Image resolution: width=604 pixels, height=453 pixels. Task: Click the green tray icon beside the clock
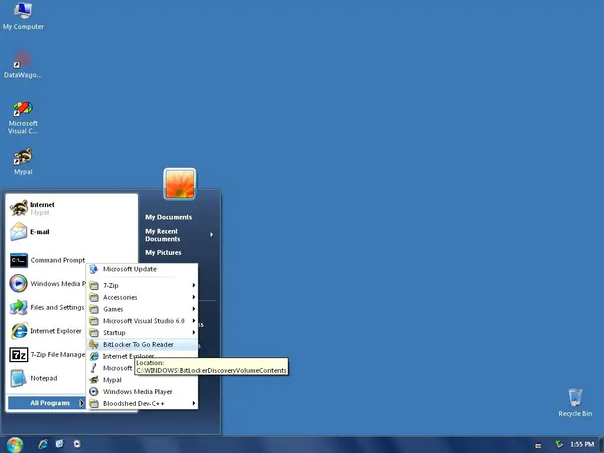coord(559,444)
